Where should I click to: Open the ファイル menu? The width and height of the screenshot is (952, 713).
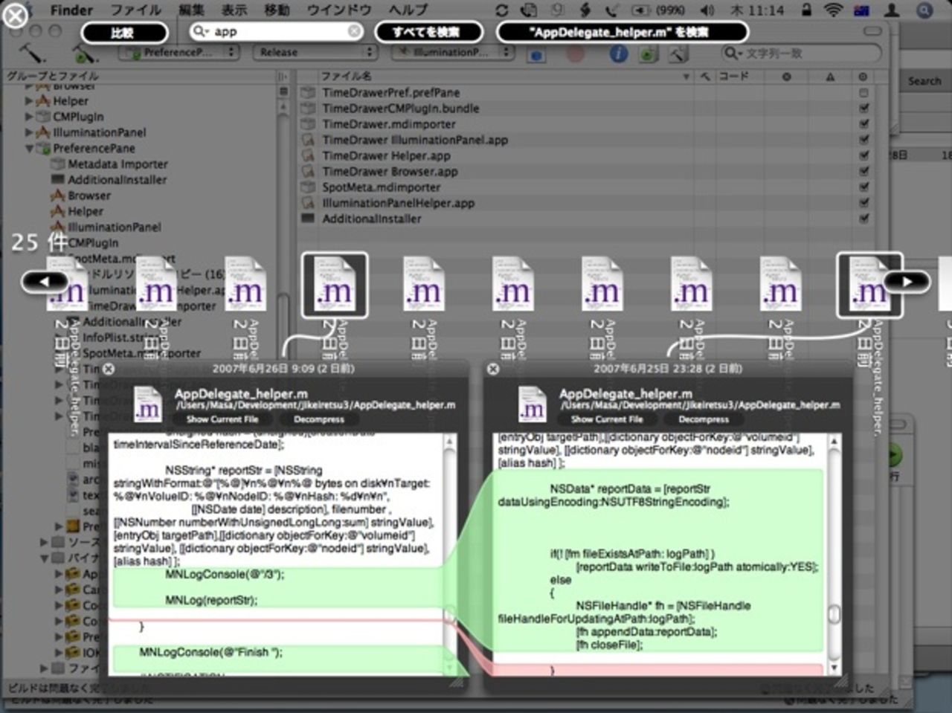135,10
